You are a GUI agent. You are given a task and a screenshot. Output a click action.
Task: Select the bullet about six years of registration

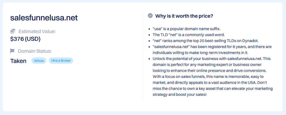[x=212, y=50]
